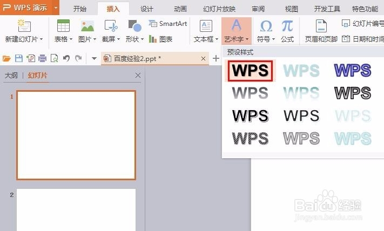Insert a Chart (图表)

tap(160, 39)
